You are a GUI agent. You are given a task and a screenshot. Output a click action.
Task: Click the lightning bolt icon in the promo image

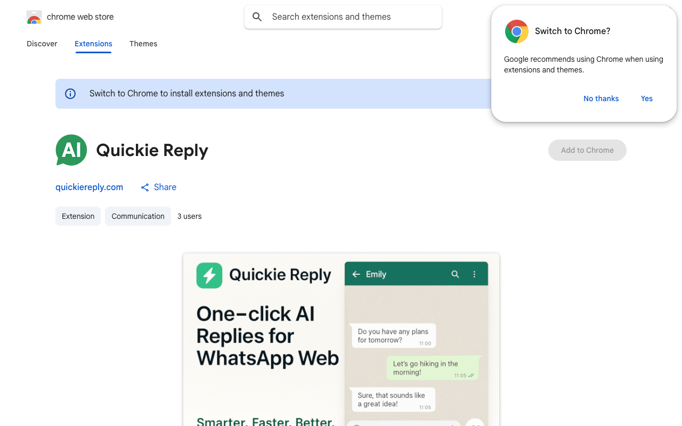point(209,275)
